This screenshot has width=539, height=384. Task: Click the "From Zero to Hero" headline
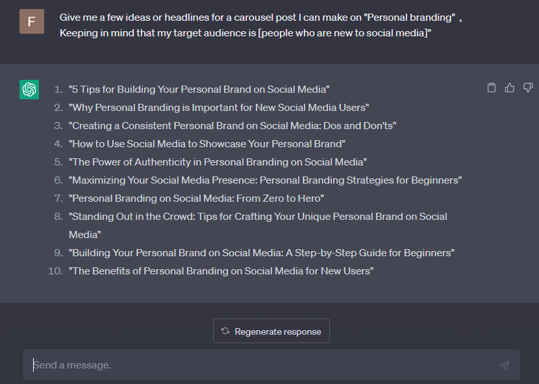click(196, 198)
